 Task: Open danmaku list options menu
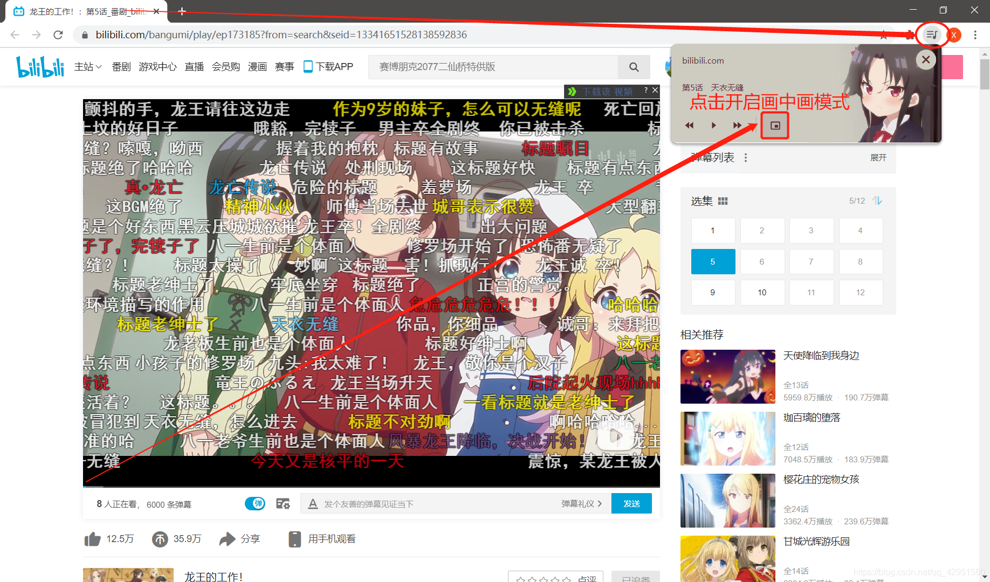pyautogui.click(x=746, y=158)
